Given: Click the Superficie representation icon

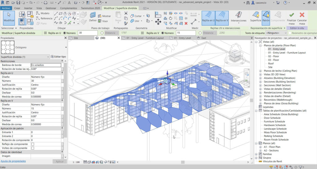Looking at the screenshot, I should click(256, 17).
